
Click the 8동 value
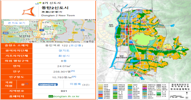64,61
